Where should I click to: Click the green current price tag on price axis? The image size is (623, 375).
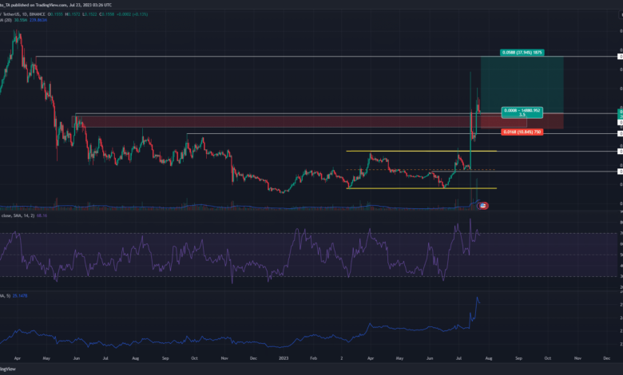click(621, 112)
